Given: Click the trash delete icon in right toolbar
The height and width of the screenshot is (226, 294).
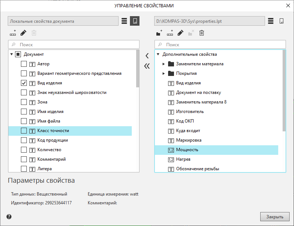Looking at the screenshot, I should 202,33.
